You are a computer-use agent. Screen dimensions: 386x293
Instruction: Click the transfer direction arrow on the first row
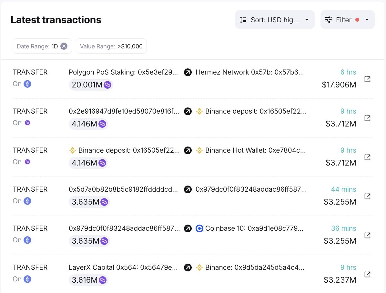pyautogui.click(x=188, y=72)
